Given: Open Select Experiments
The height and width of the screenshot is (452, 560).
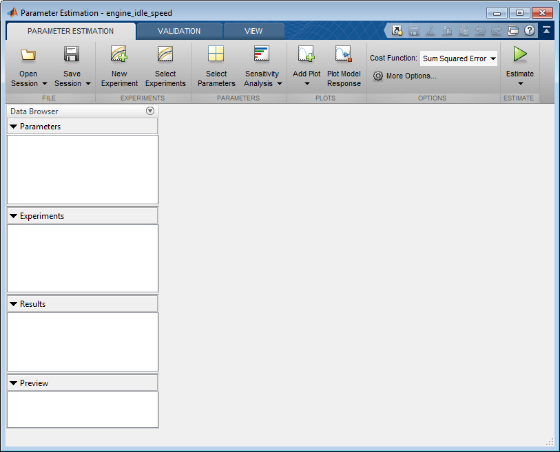Looking at the screenshot, I should pos(165,66).
